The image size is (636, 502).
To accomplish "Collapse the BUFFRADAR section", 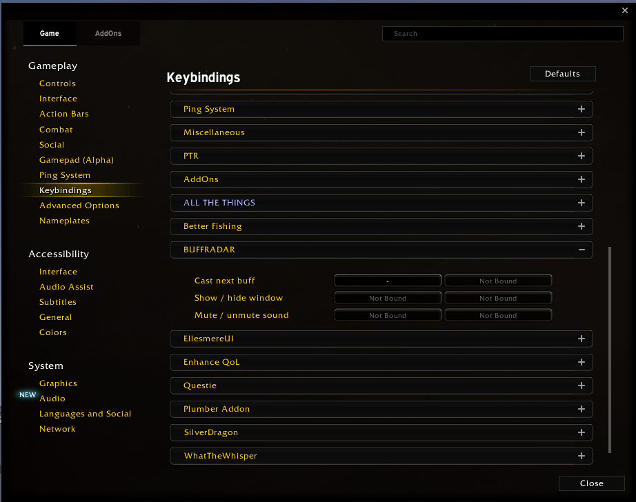I will point(381,250).
